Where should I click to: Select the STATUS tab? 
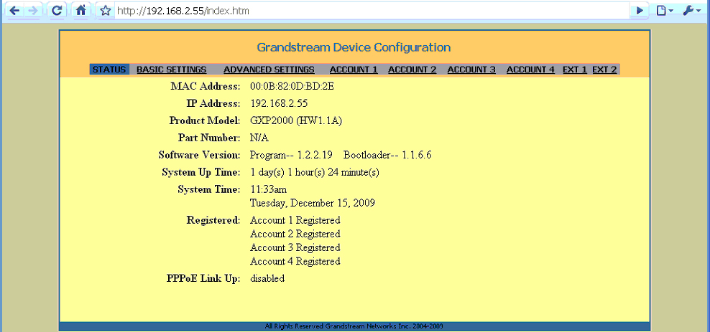coord(109,70)
